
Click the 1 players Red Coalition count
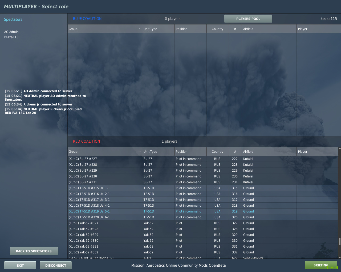169,141
